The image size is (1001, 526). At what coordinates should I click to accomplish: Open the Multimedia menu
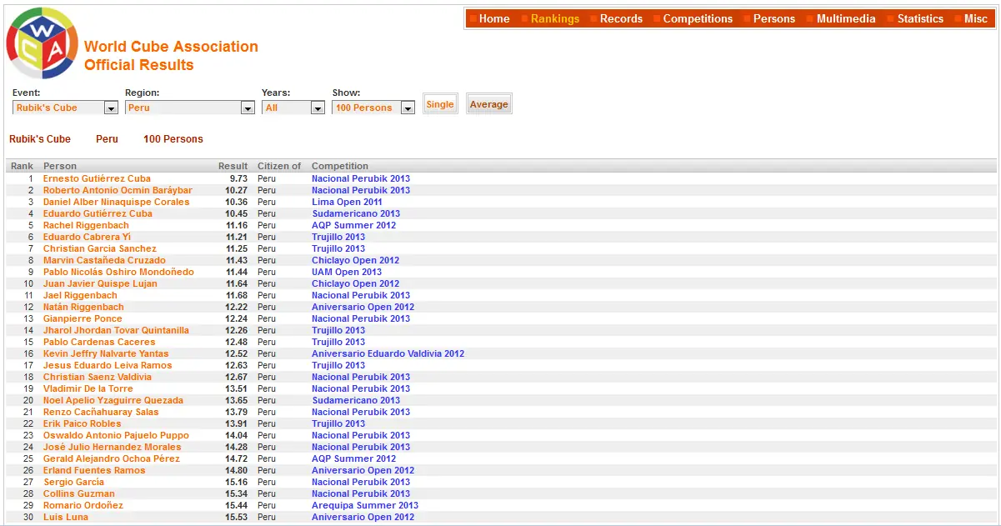click(x=846, y=18)
